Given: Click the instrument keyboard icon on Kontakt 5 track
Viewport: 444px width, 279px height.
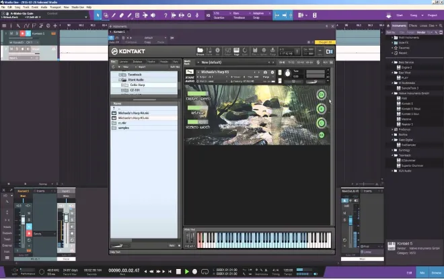Looking at the screenshot, I should tap(53, 34).
